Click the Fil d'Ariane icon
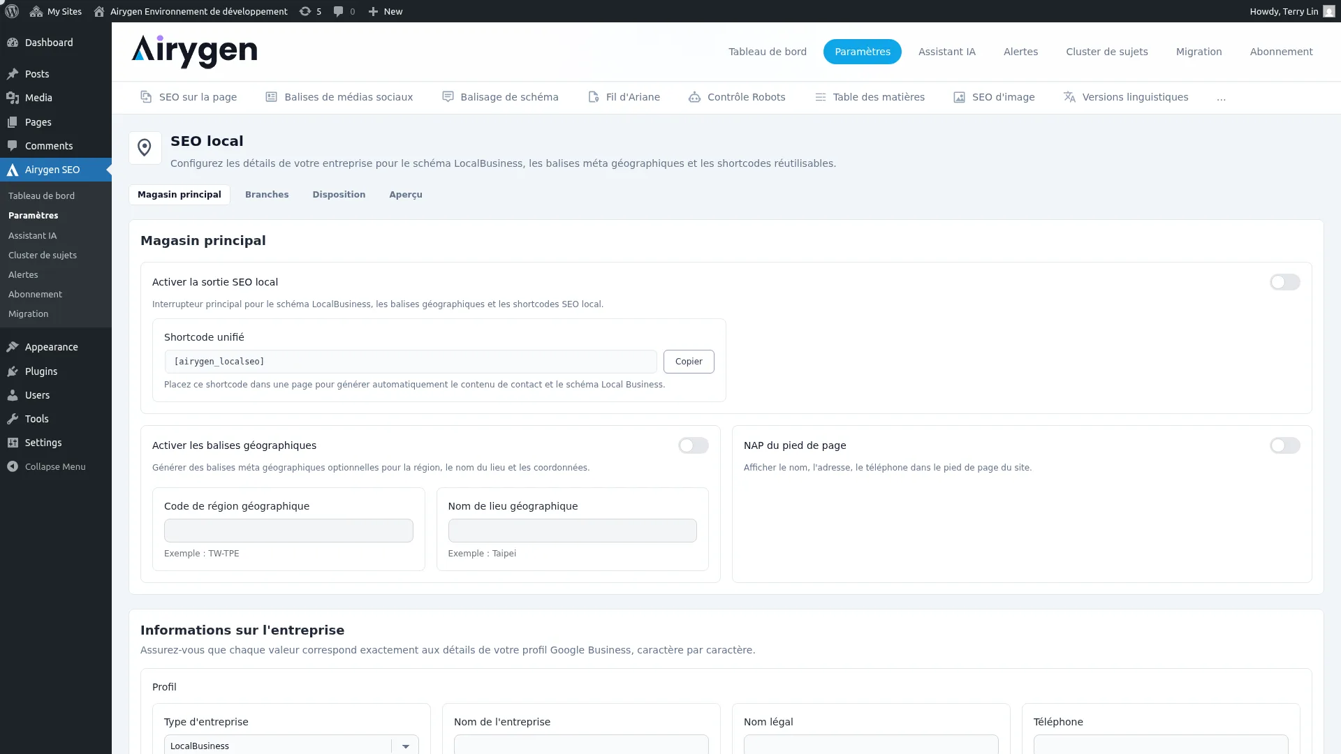This screenshot has width=1341, height=754. click(594, 97)
